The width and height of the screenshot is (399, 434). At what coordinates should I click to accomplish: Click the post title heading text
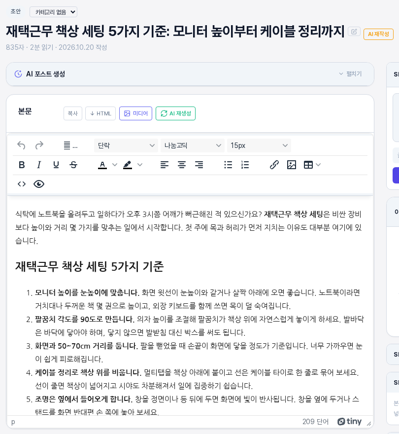[x=175, y=31]
